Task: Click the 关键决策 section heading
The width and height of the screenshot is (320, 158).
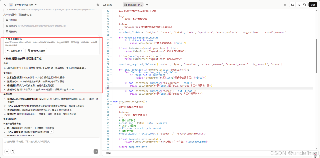Action: click(8, 94)
